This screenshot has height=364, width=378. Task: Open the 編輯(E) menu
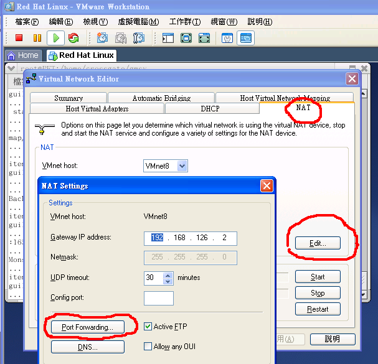(x=61, y=22)
